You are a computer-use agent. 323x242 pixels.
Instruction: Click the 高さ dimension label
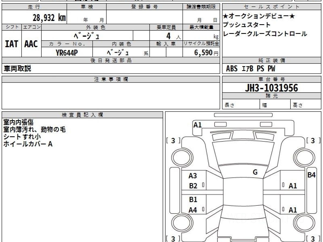click(298, 105)
